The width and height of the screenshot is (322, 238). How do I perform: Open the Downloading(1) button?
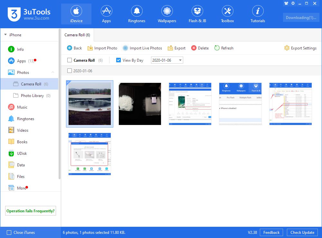301,18
